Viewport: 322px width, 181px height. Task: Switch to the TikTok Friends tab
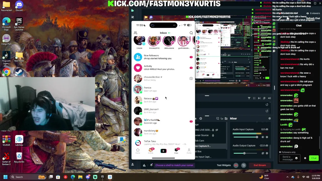click(150, 151)
